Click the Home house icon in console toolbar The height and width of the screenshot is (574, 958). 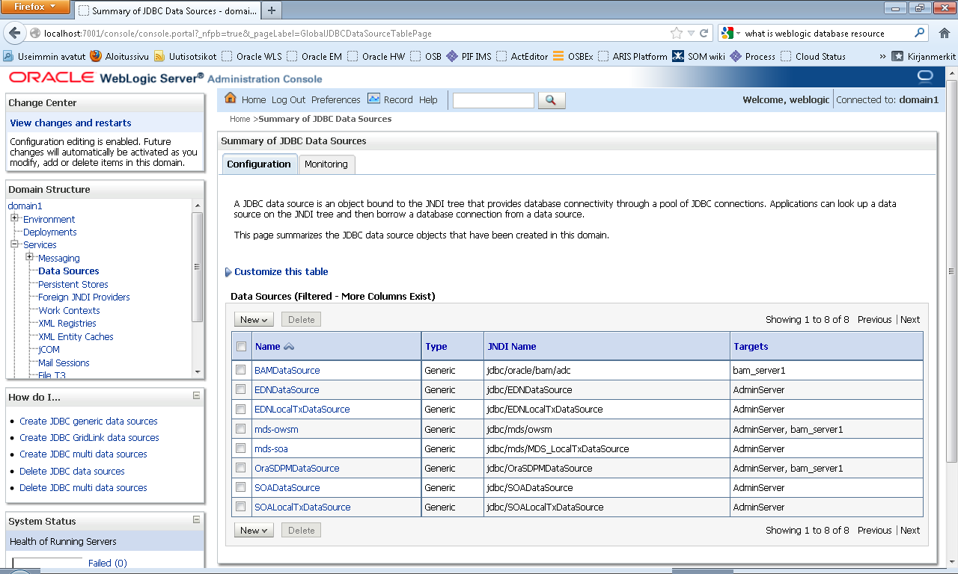pyautogui.click(x=231, y=99)
